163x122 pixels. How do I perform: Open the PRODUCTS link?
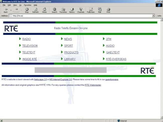click(71, 52)
